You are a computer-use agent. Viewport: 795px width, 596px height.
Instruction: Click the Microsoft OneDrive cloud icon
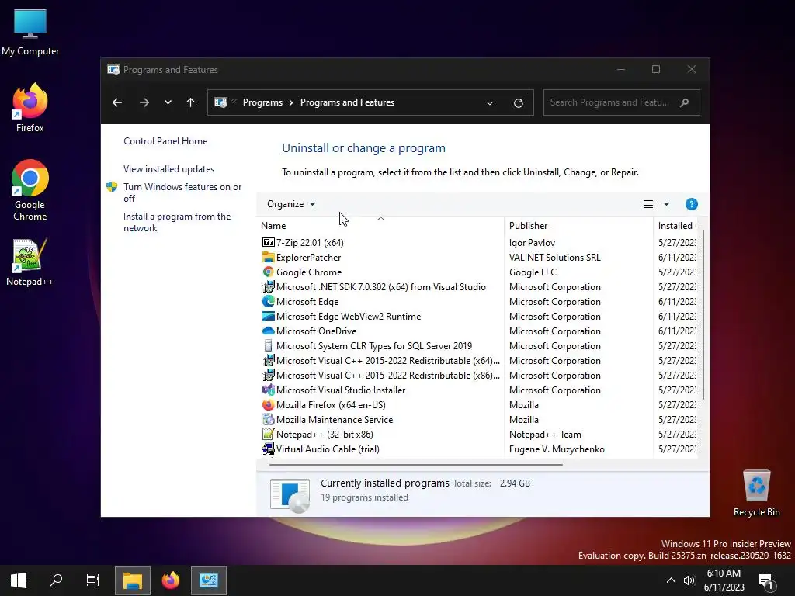[268, 331]
